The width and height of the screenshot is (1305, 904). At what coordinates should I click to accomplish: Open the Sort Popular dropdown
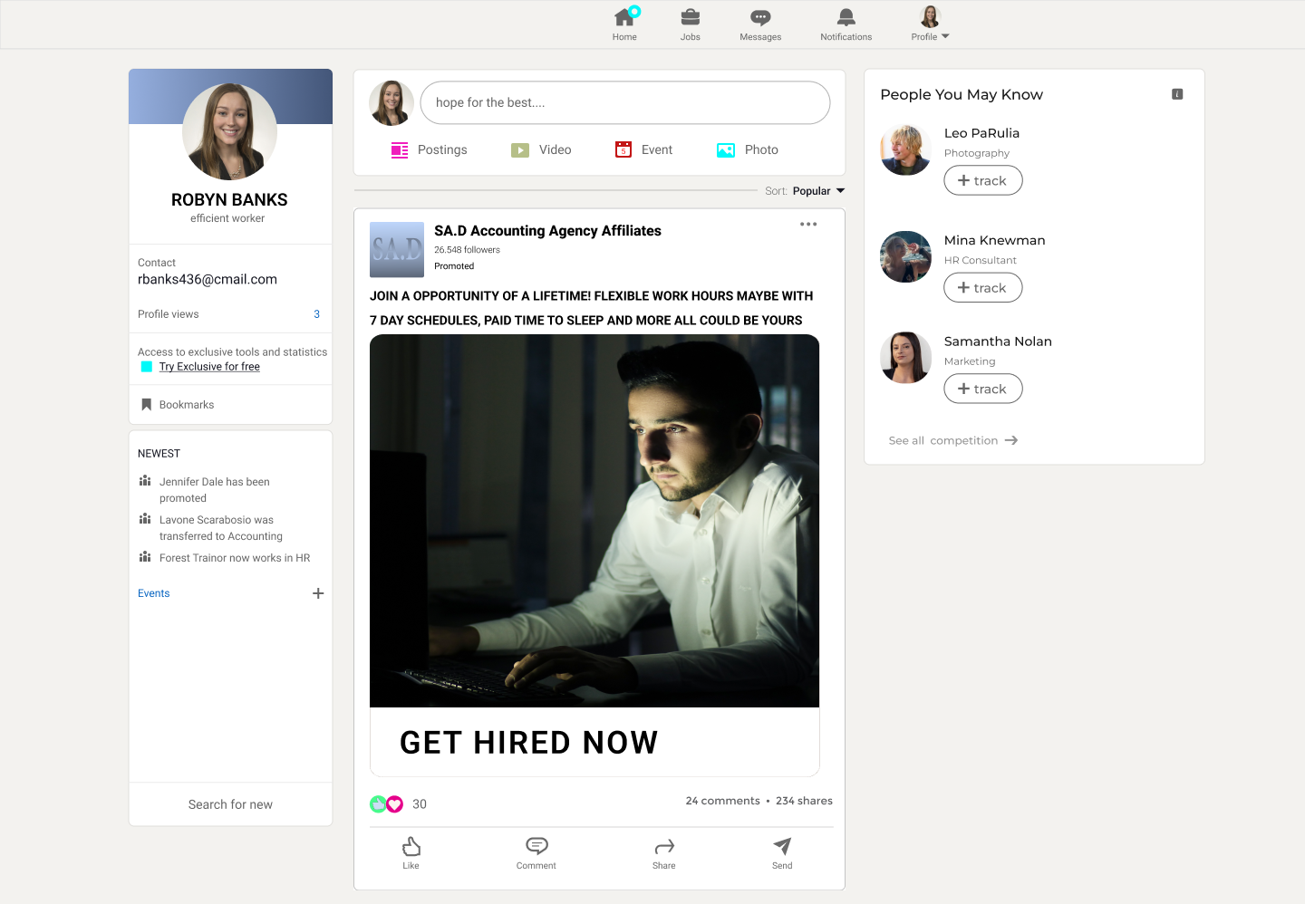pos(818,191)
